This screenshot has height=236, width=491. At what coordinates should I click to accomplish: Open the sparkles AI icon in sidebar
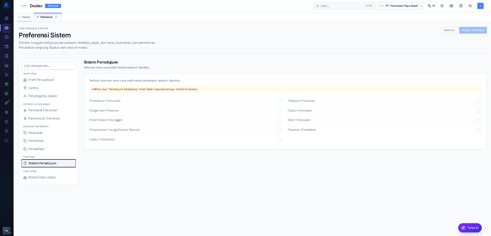click(x=7, y=103)
